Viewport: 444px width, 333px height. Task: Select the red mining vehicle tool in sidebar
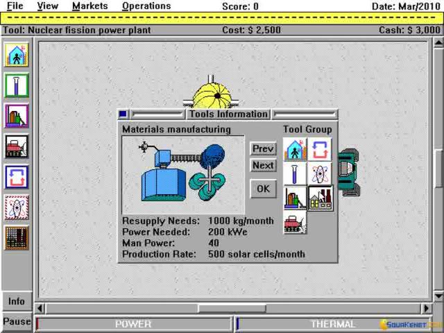(17, 146)
